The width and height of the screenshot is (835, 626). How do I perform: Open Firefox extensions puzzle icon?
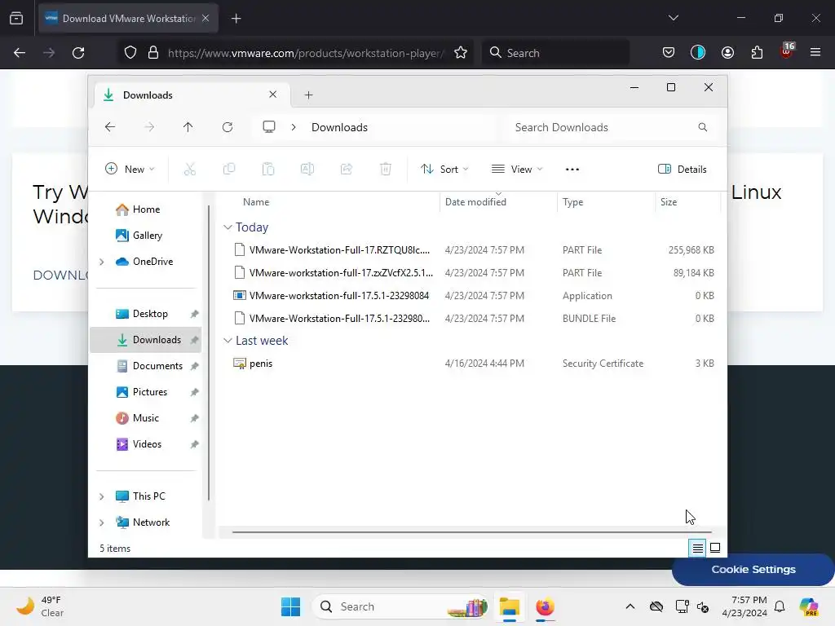pos(757,52)
